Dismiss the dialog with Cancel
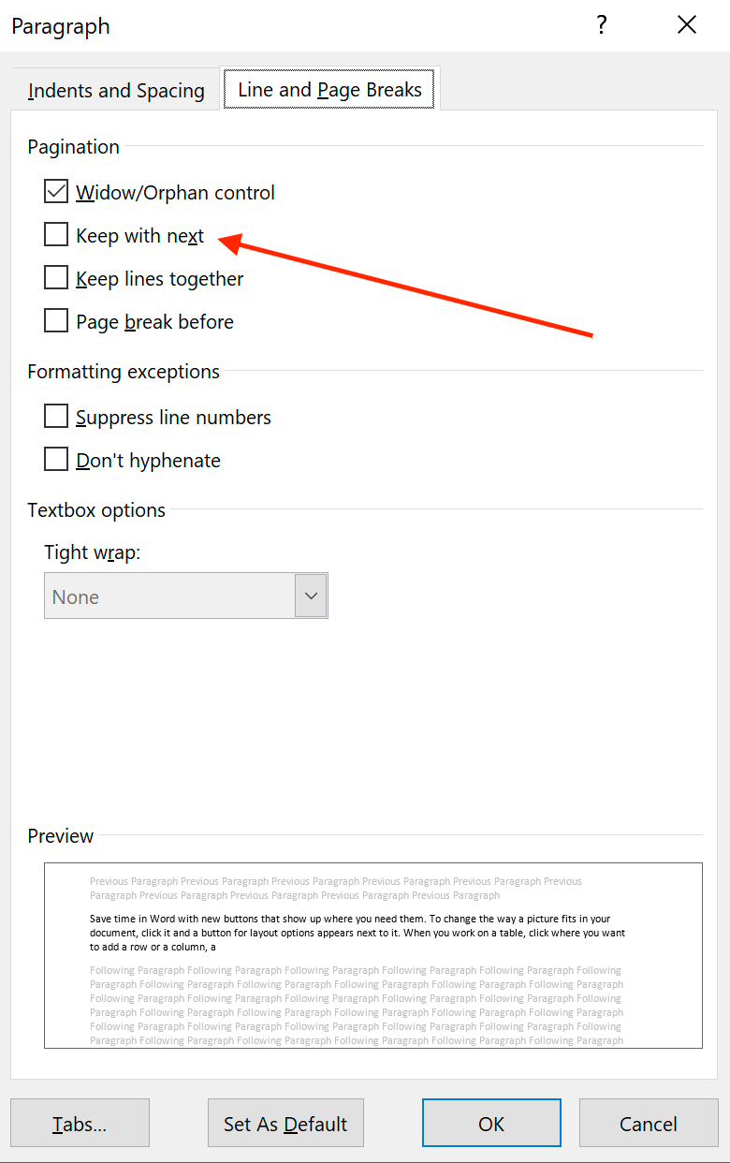730x1163 pixels. click(649, 1123)
